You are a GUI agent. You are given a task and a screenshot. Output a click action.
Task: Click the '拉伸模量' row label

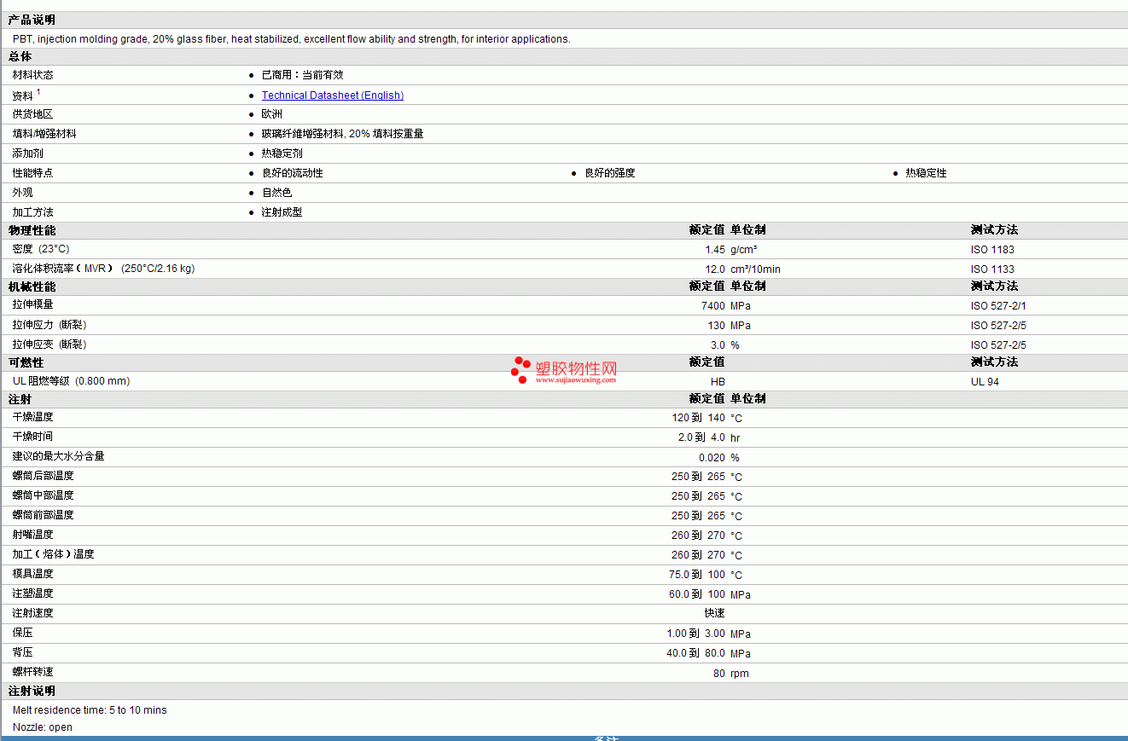32,304
